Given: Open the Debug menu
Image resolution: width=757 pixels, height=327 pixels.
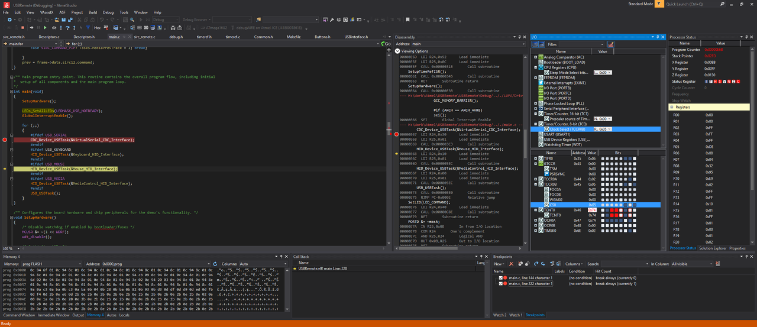Looking at the screenshot, I should point(108,12).
